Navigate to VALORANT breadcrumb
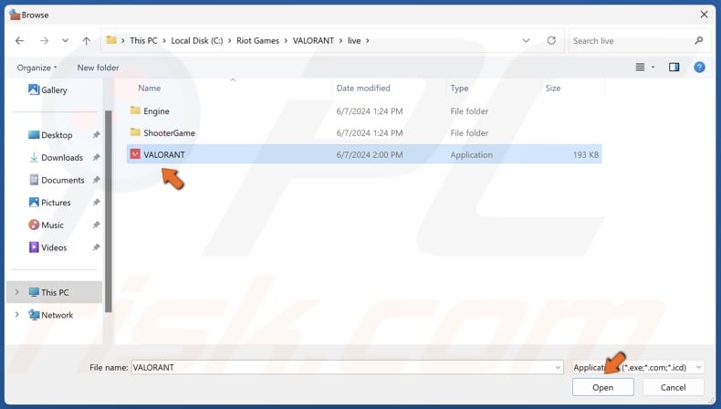 click(313, 40)
